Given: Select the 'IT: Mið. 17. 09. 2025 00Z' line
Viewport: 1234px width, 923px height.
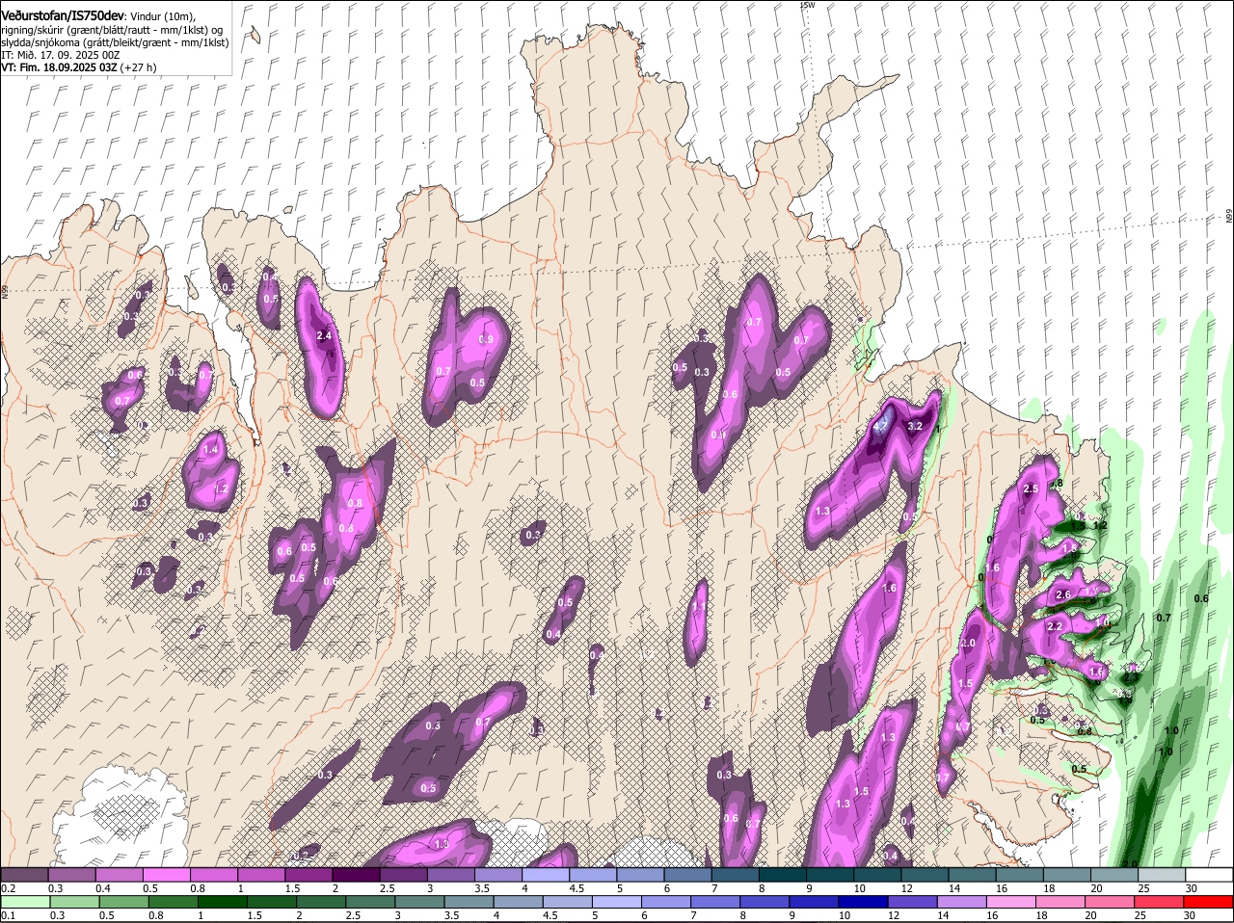Looking at the screenshot, I should 61,55.
